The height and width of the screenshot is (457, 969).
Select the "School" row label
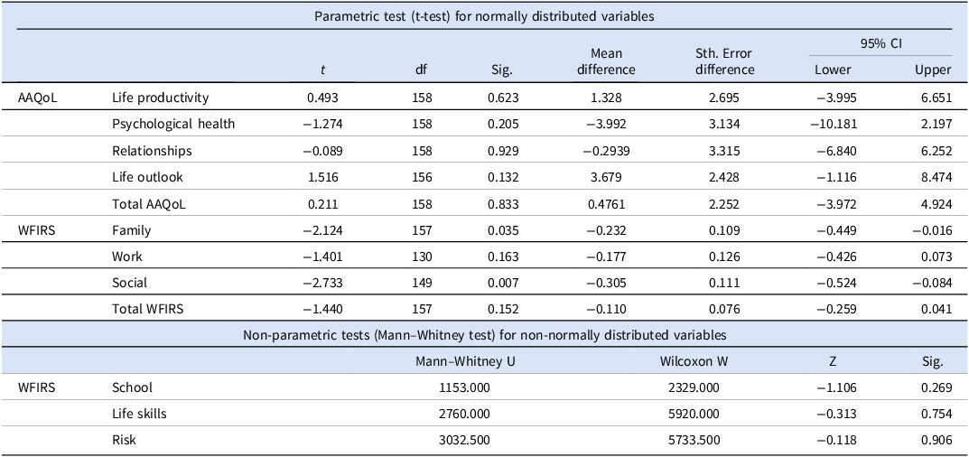pos(132,387)
